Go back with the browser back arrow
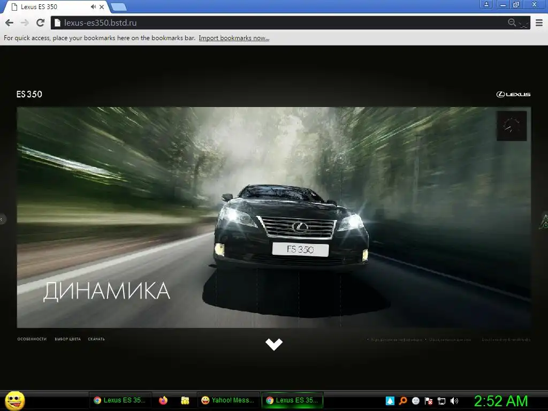 tap(10, 23)
